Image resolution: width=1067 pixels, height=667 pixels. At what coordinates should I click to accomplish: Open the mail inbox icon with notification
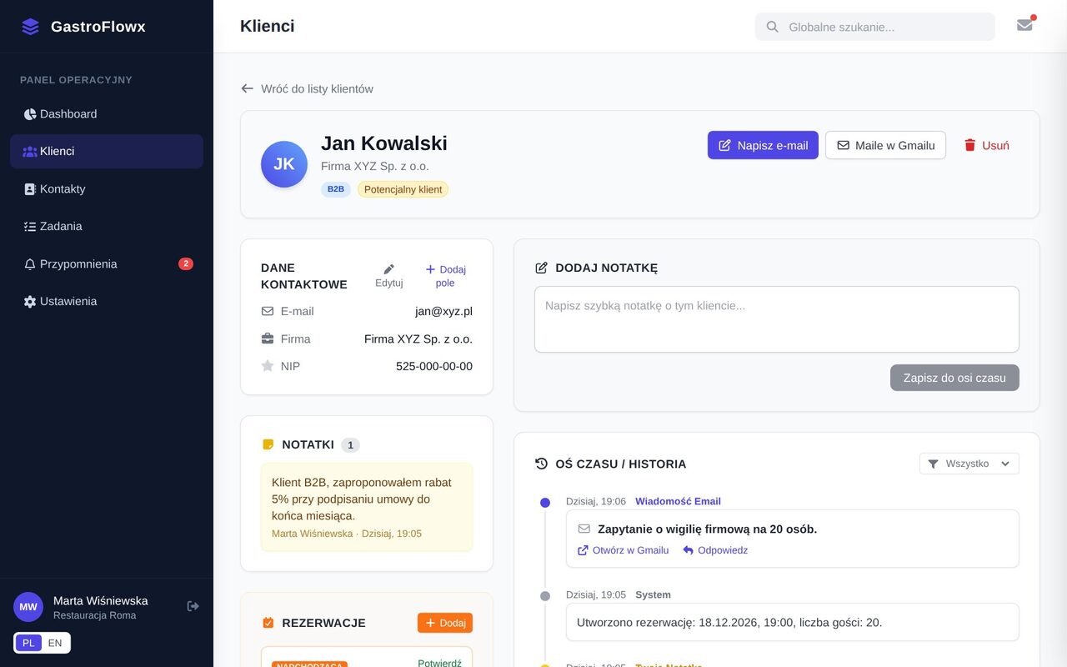click(1024, 25)
